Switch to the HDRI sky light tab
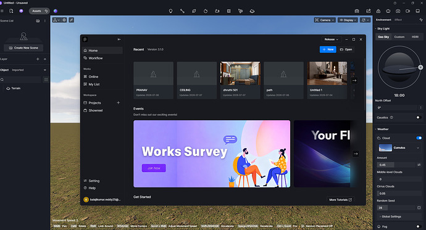The height and width of the screenshot is (230, 426). coord(415,37)
